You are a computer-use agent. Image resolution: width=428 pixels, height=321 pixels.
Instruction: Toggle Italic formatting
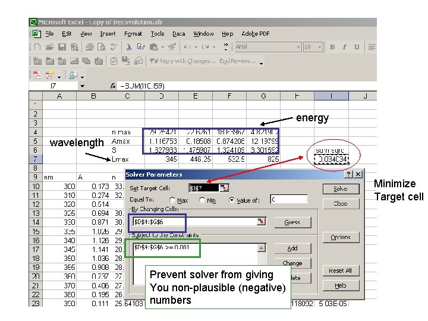click(344, 47)
